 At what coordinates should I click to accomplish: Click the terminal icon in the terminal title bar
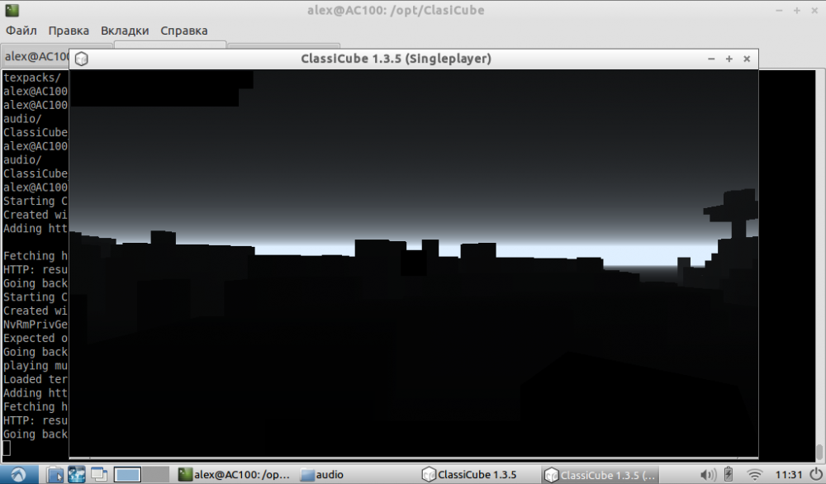[12, 10]
